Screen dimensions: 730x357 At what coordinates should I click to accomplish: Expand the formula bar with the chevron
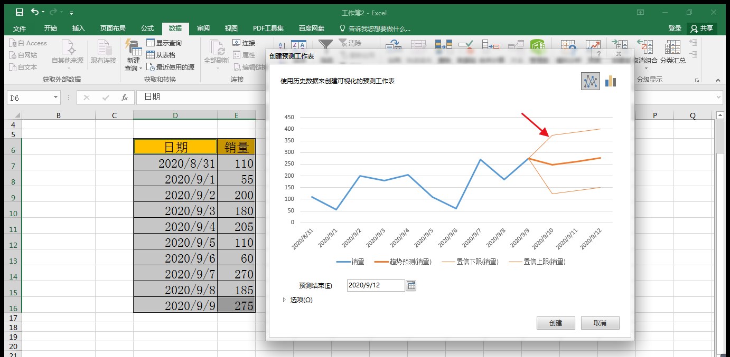point(718,98)
